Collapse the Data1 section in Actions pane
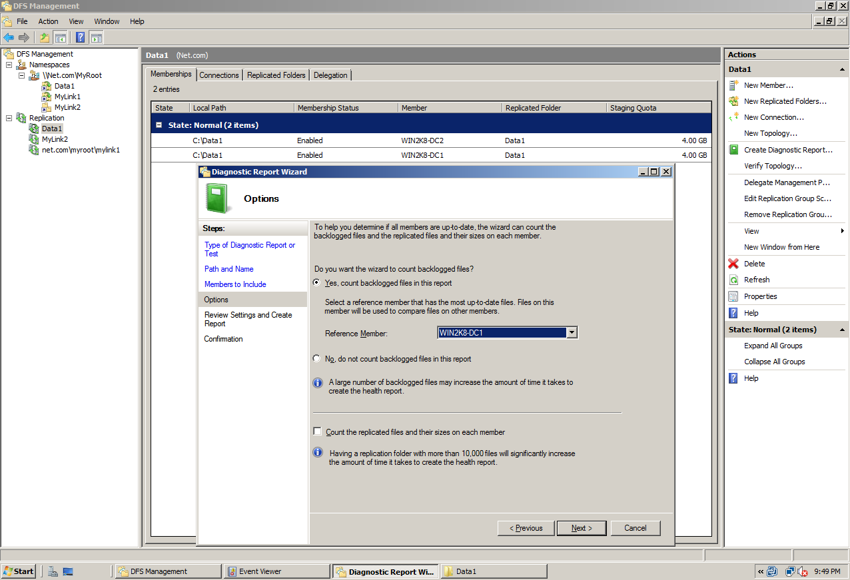Viewport: 850px width, 580px height. (842, 69)
